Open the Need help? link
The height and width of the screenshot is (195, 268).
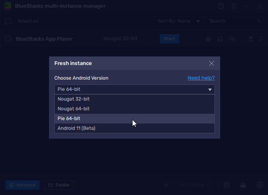[201, 78]
